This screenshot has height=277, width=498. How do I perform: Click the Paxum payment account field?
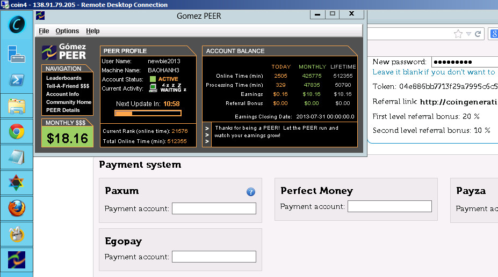(x=214, y=209)
